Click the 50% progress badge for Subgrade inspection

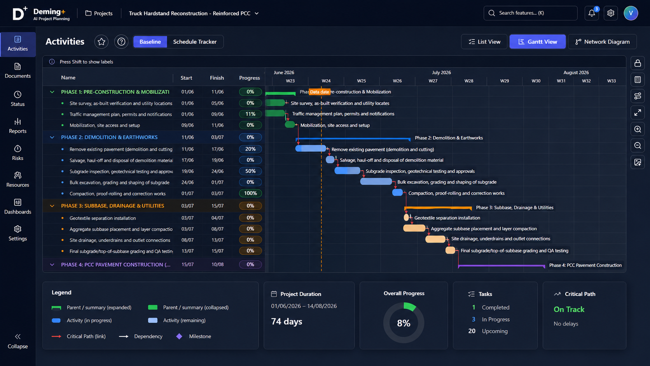click(250, 171)
